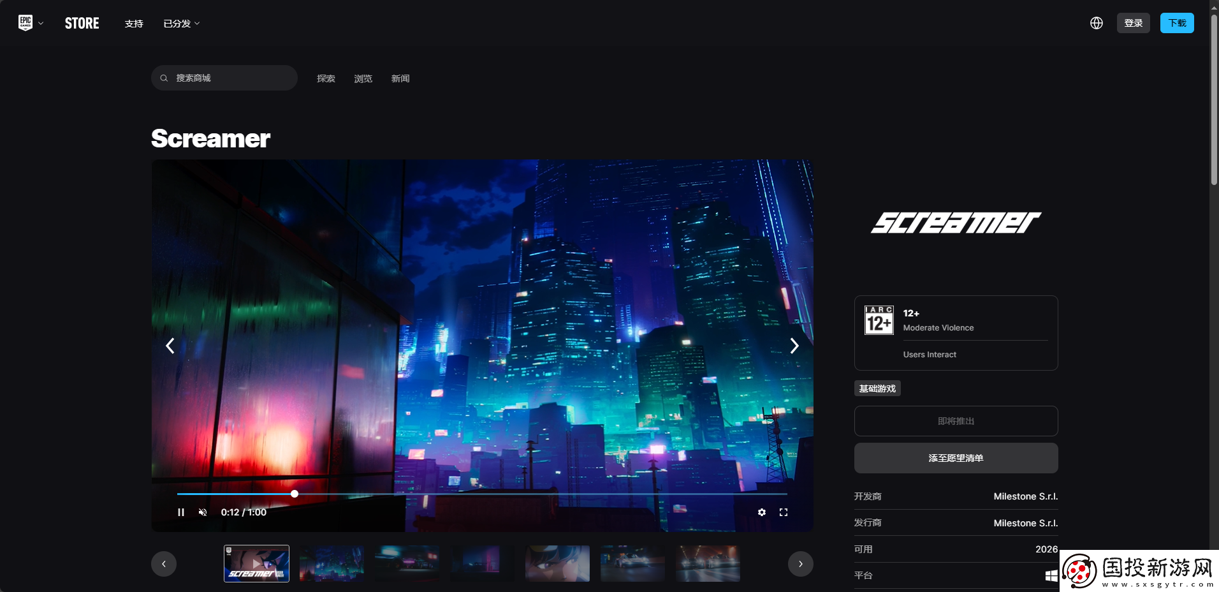Open the 支持 menu item

click(x=134, y=24)
